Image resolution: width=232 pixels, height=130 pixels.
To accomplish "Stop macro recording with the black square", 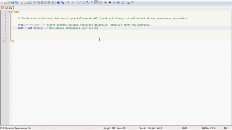I will (110, 3).
